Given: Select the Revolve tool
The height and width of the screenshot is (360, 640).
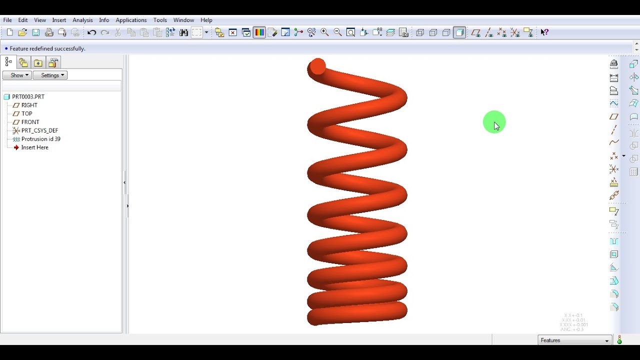Looking at the screenshot, I should pos(633,77).
